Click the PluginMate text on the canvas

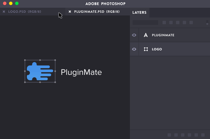pos(81,72)
